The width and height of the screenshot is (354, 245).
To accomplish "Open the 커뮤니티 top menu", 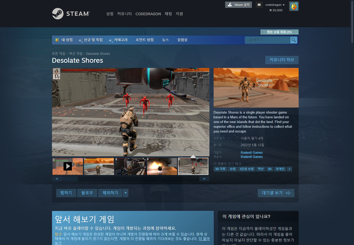I will click(x=124, y=14).
